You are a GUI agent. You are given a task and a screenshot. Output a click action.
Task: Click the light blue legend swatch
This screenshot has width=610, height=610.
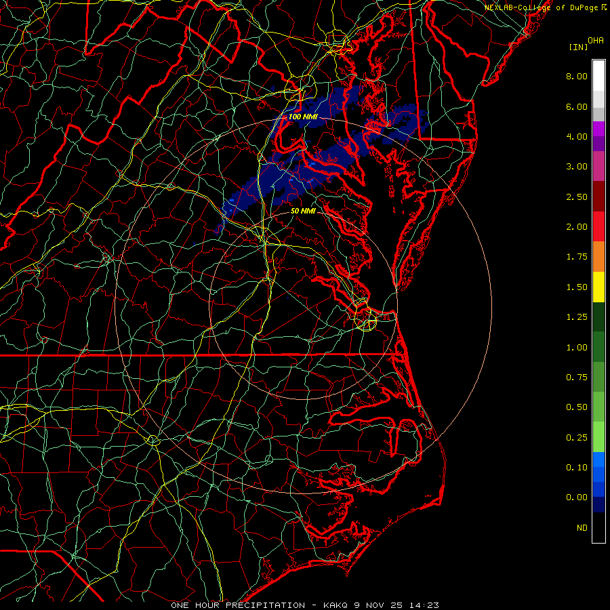point(598,460)
